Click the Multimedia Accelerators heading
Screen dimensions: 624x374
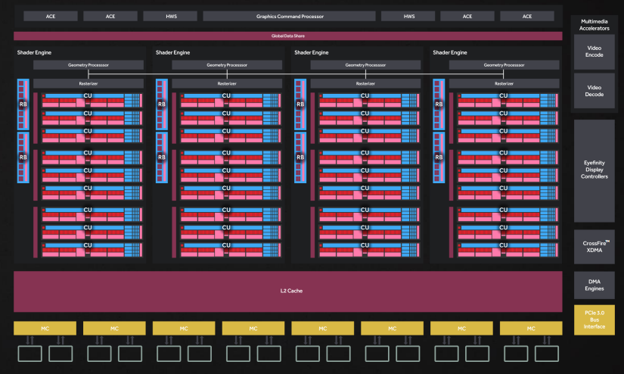(595, 23)
